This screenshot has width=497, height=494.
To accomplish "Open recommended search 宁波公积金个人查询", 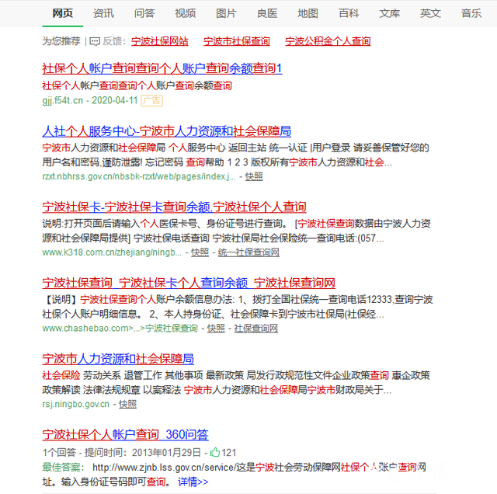I will coord(328,41).
